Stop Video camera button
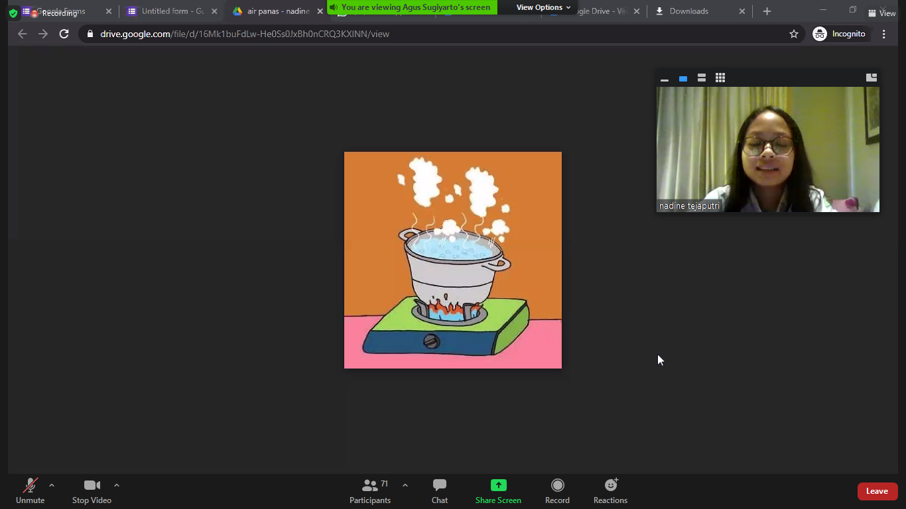 coord(92,490)
